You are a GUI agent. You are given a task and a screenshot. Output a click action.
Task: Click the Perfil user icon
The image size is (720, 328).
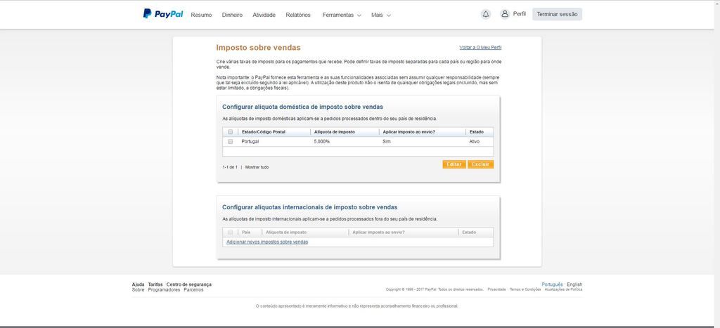[x=505, y=14]
